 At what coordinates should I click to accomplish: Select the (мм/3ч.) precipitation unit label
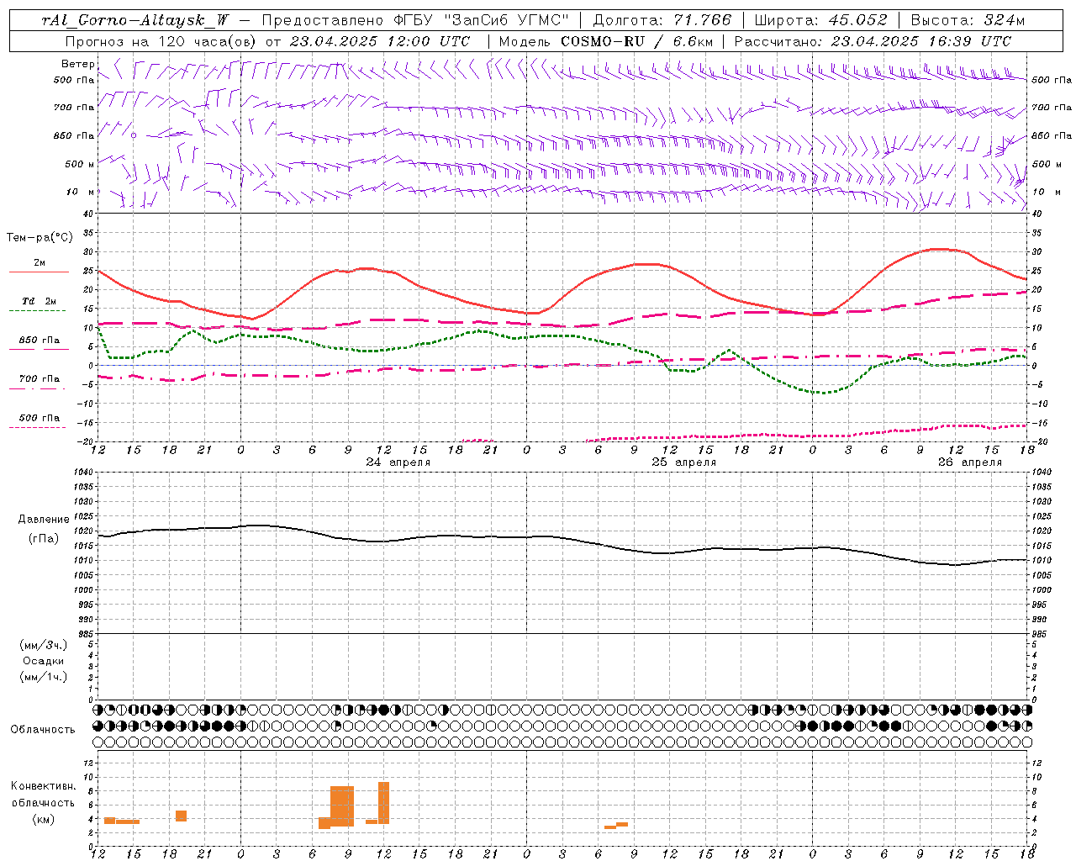(44, 645)
